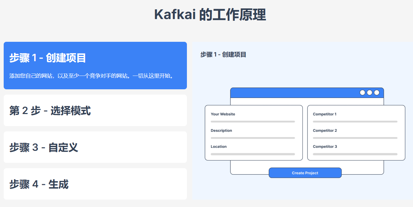
Task: Click the Competitor 3 label
Action: [x=325, y=147]
